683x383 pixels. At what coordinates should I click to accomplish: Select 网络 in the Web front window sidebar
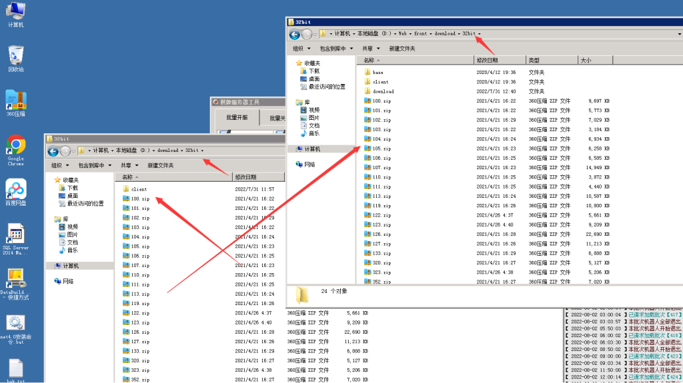(309, 165)
